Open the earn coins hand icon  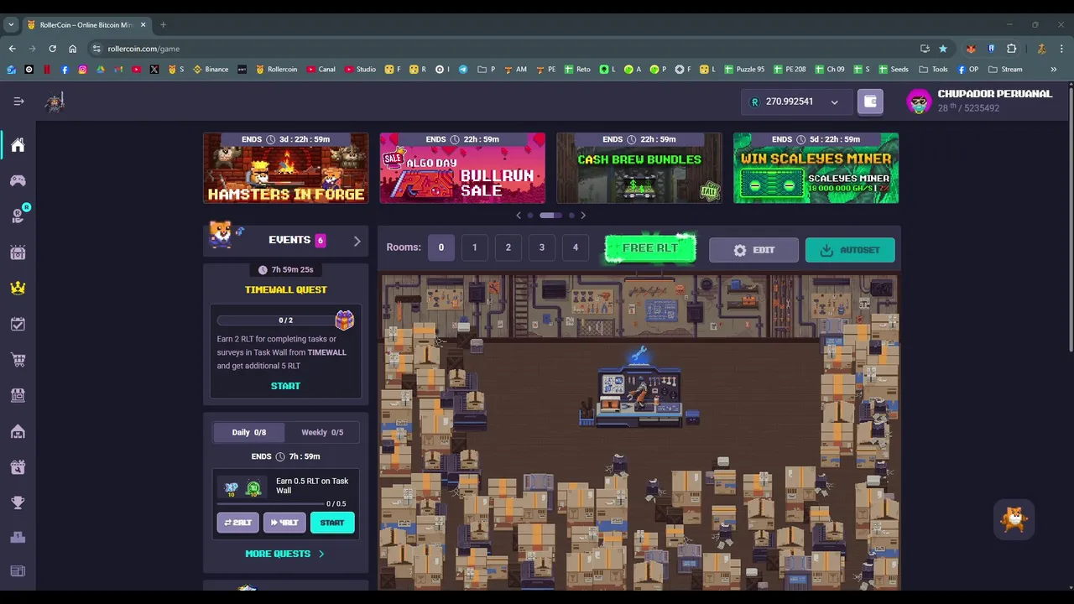point(18,216)
